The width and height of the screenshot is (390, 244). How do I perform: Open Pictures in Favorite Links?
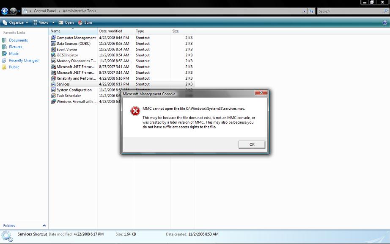[15, 47]
